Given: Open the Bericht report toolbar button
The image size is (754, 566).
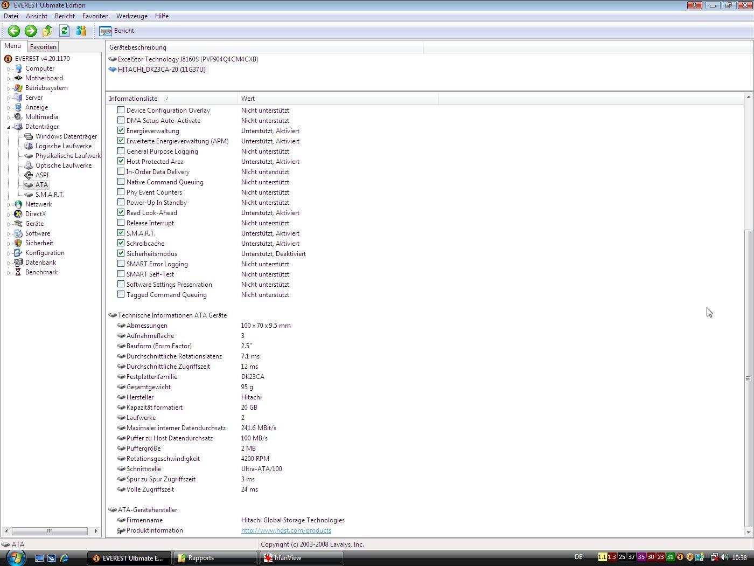Looking at the screenshot, I should [x=117, y=31].
